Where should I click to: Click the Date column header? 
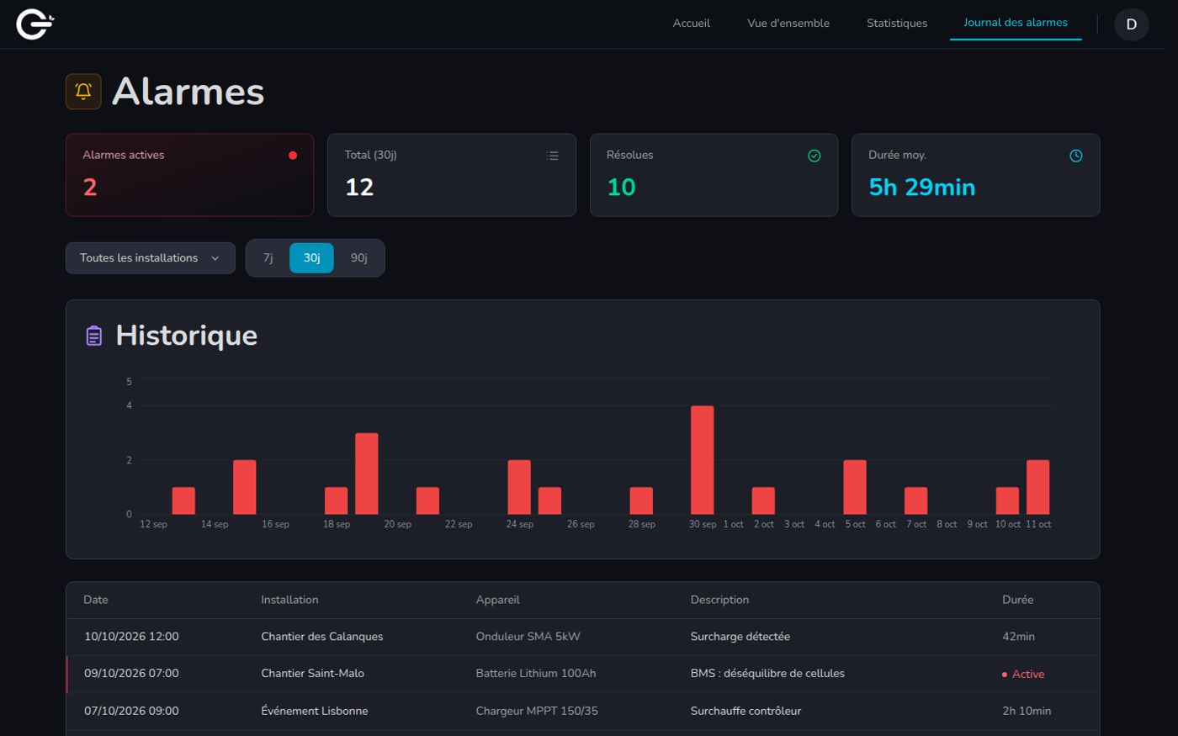96,600
